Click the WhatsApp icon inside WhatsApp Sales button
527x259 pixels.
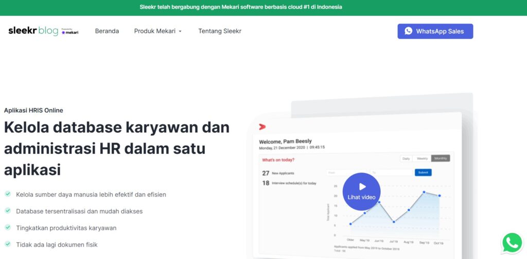click(408, 31)
